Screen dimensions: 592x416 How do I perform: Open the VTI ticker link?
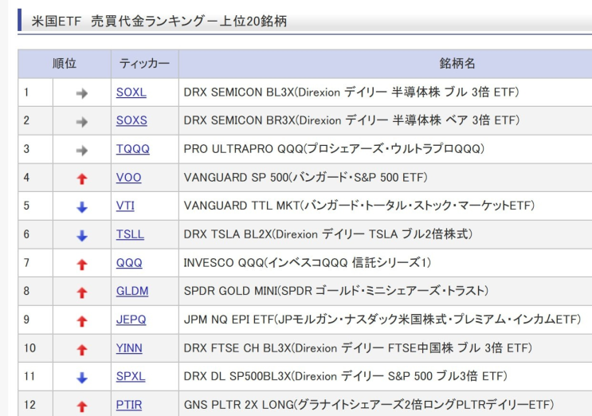[125, 206]
